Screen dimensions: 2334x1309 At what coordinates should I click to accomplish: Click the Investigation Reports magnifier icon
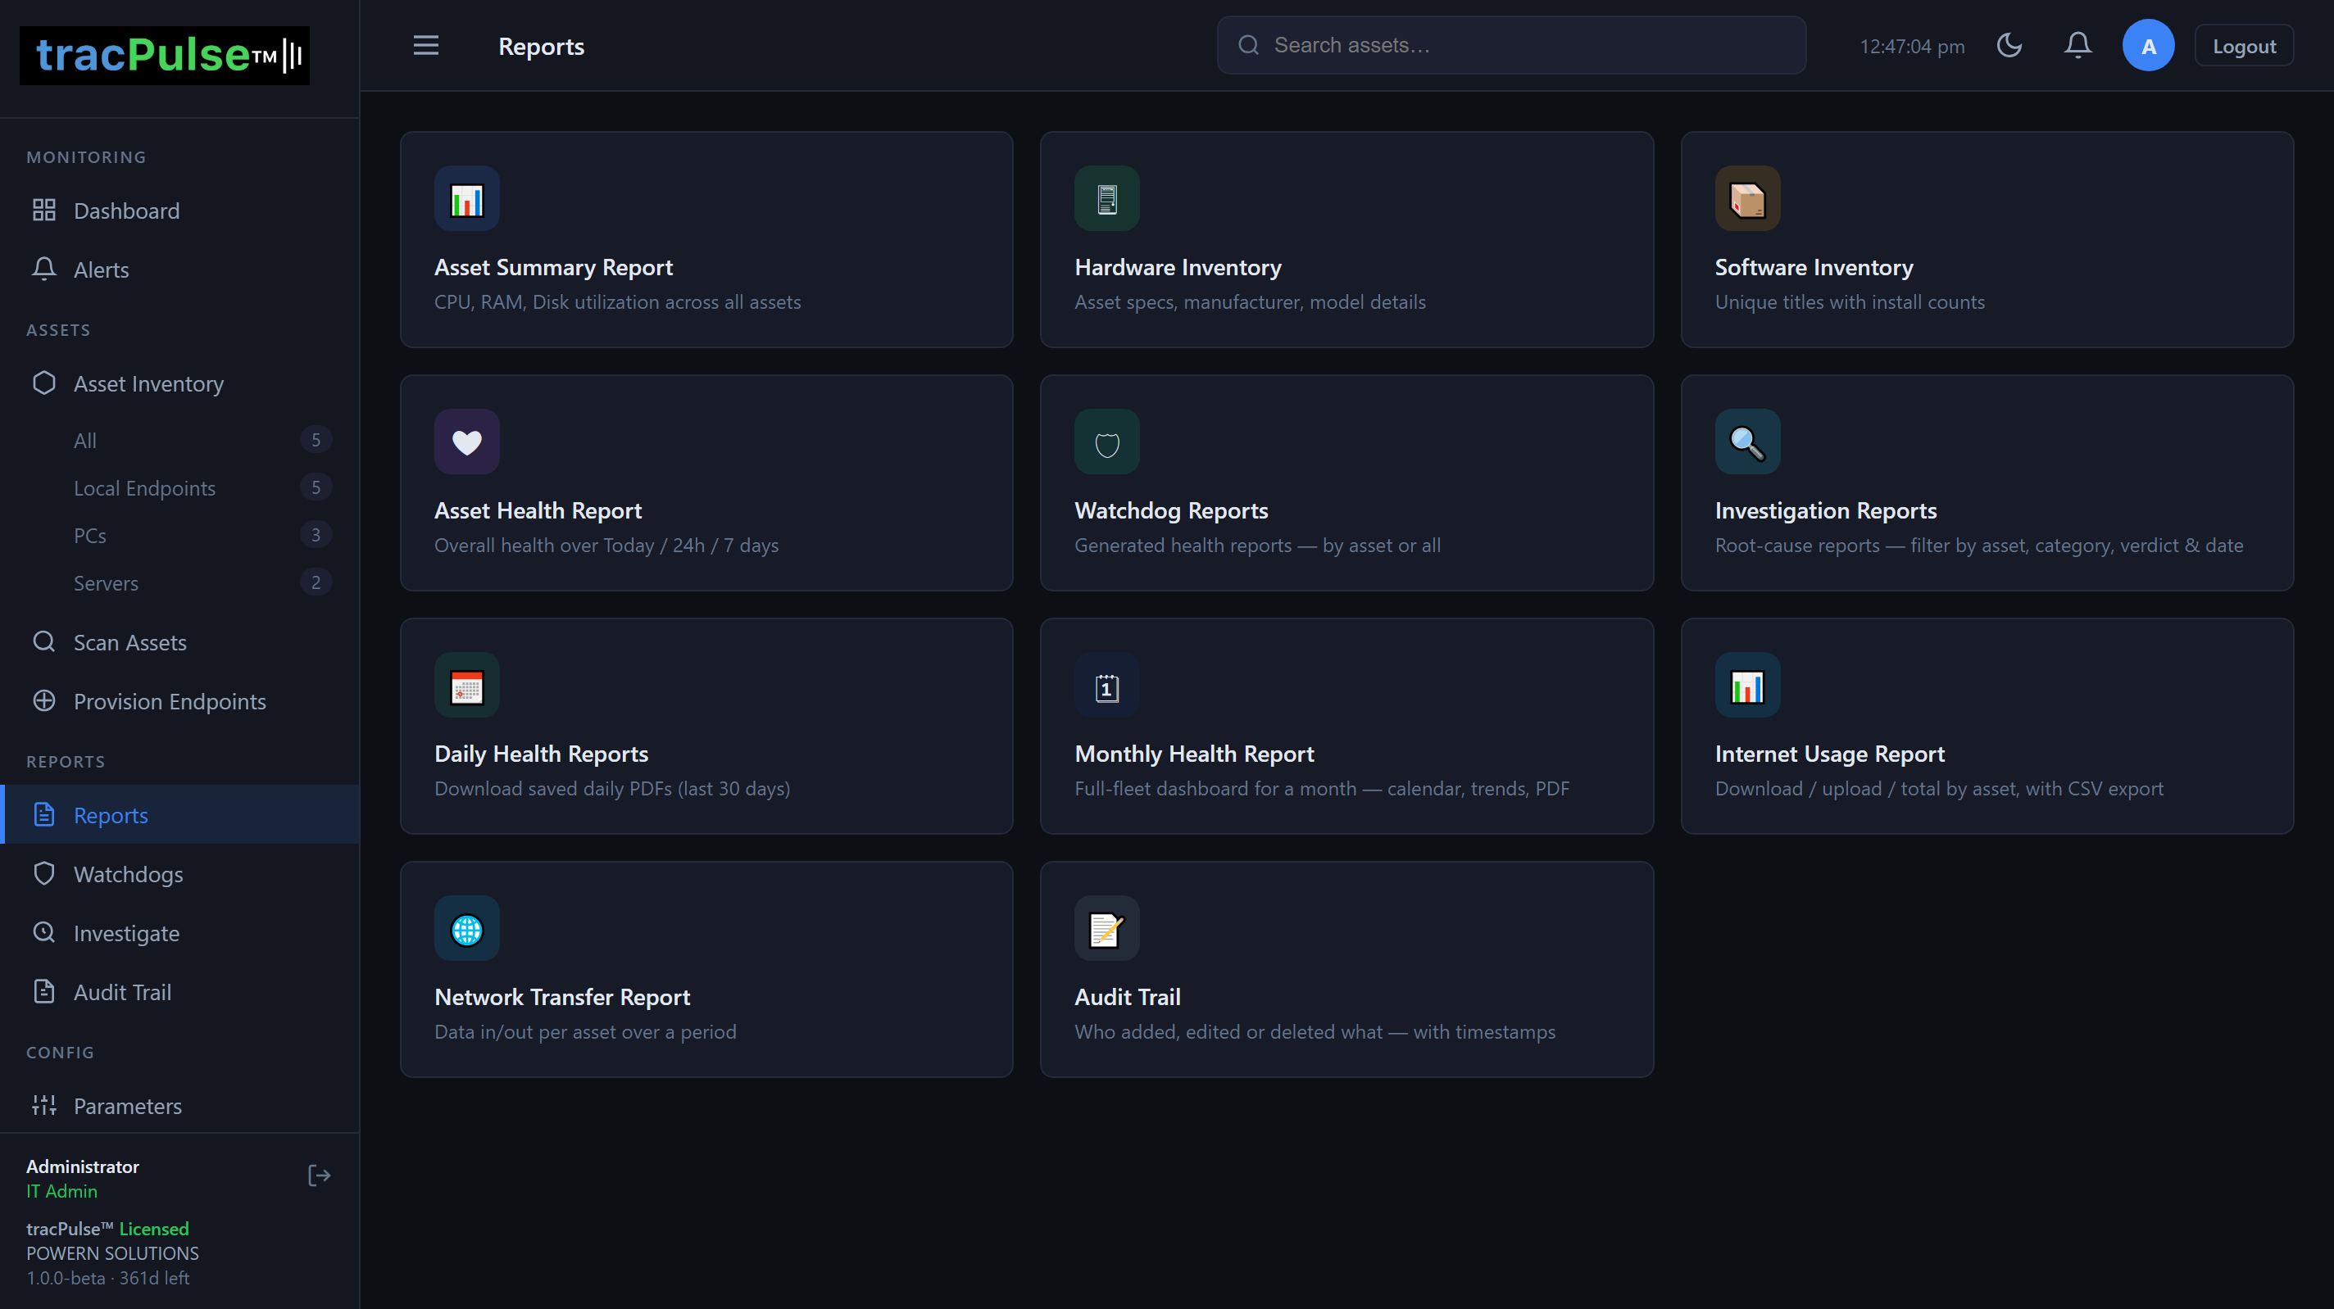tap(1748, 442)
